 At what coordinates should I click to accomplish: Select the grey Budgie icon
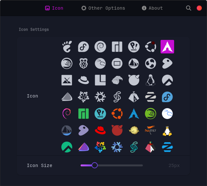click(x=151, y=63)
